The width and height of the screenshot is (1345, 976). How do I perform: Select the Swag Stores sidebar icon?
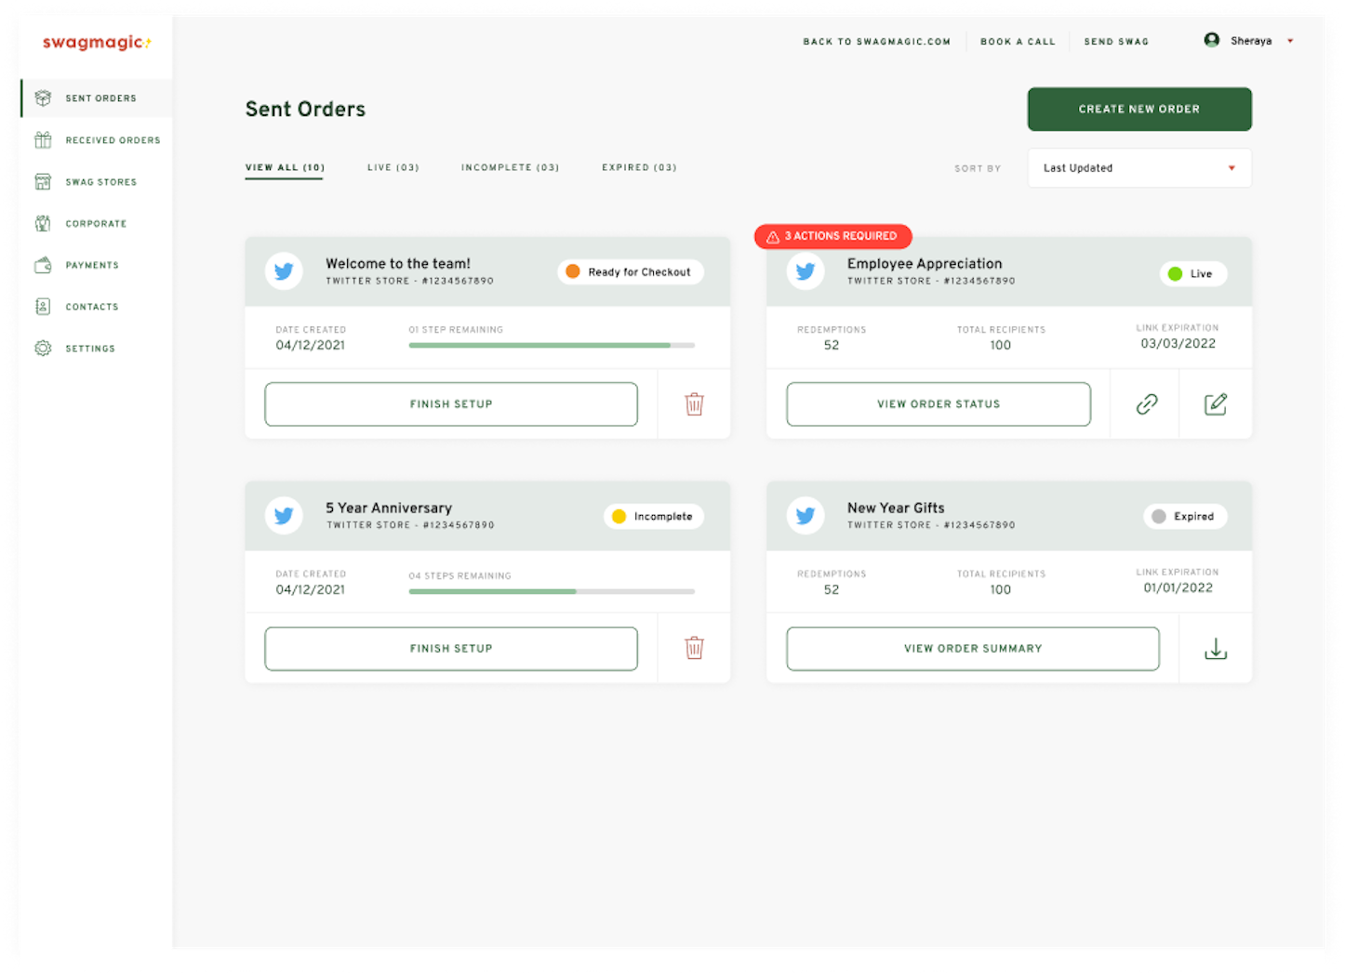[x=43, y=181]
